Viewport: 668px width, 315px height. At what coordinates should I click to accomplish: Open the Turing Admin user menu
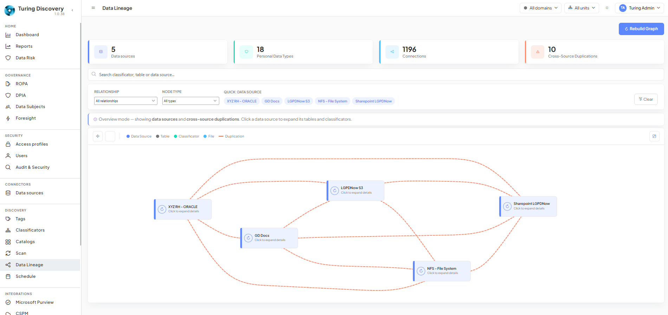(639, 8)
